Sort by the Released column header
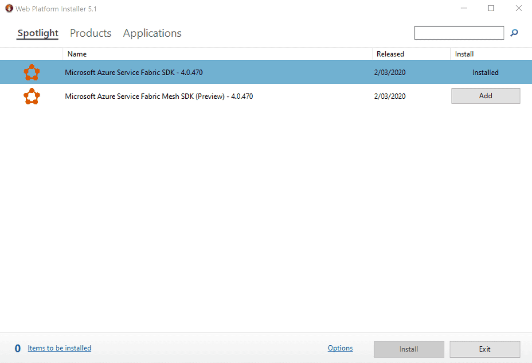Screen dimensions: 532x363 [390, 54]
